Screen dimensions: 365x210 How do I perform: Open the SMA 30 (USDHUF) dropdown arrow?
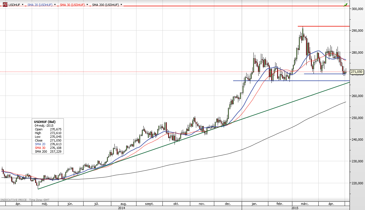click(x=87, y=5)
